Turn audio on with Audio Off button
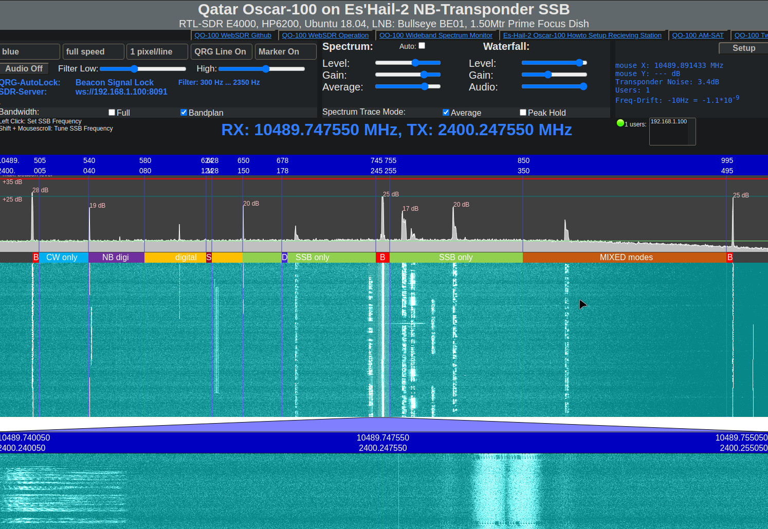The image size is (768, 529). click(24, 68)
